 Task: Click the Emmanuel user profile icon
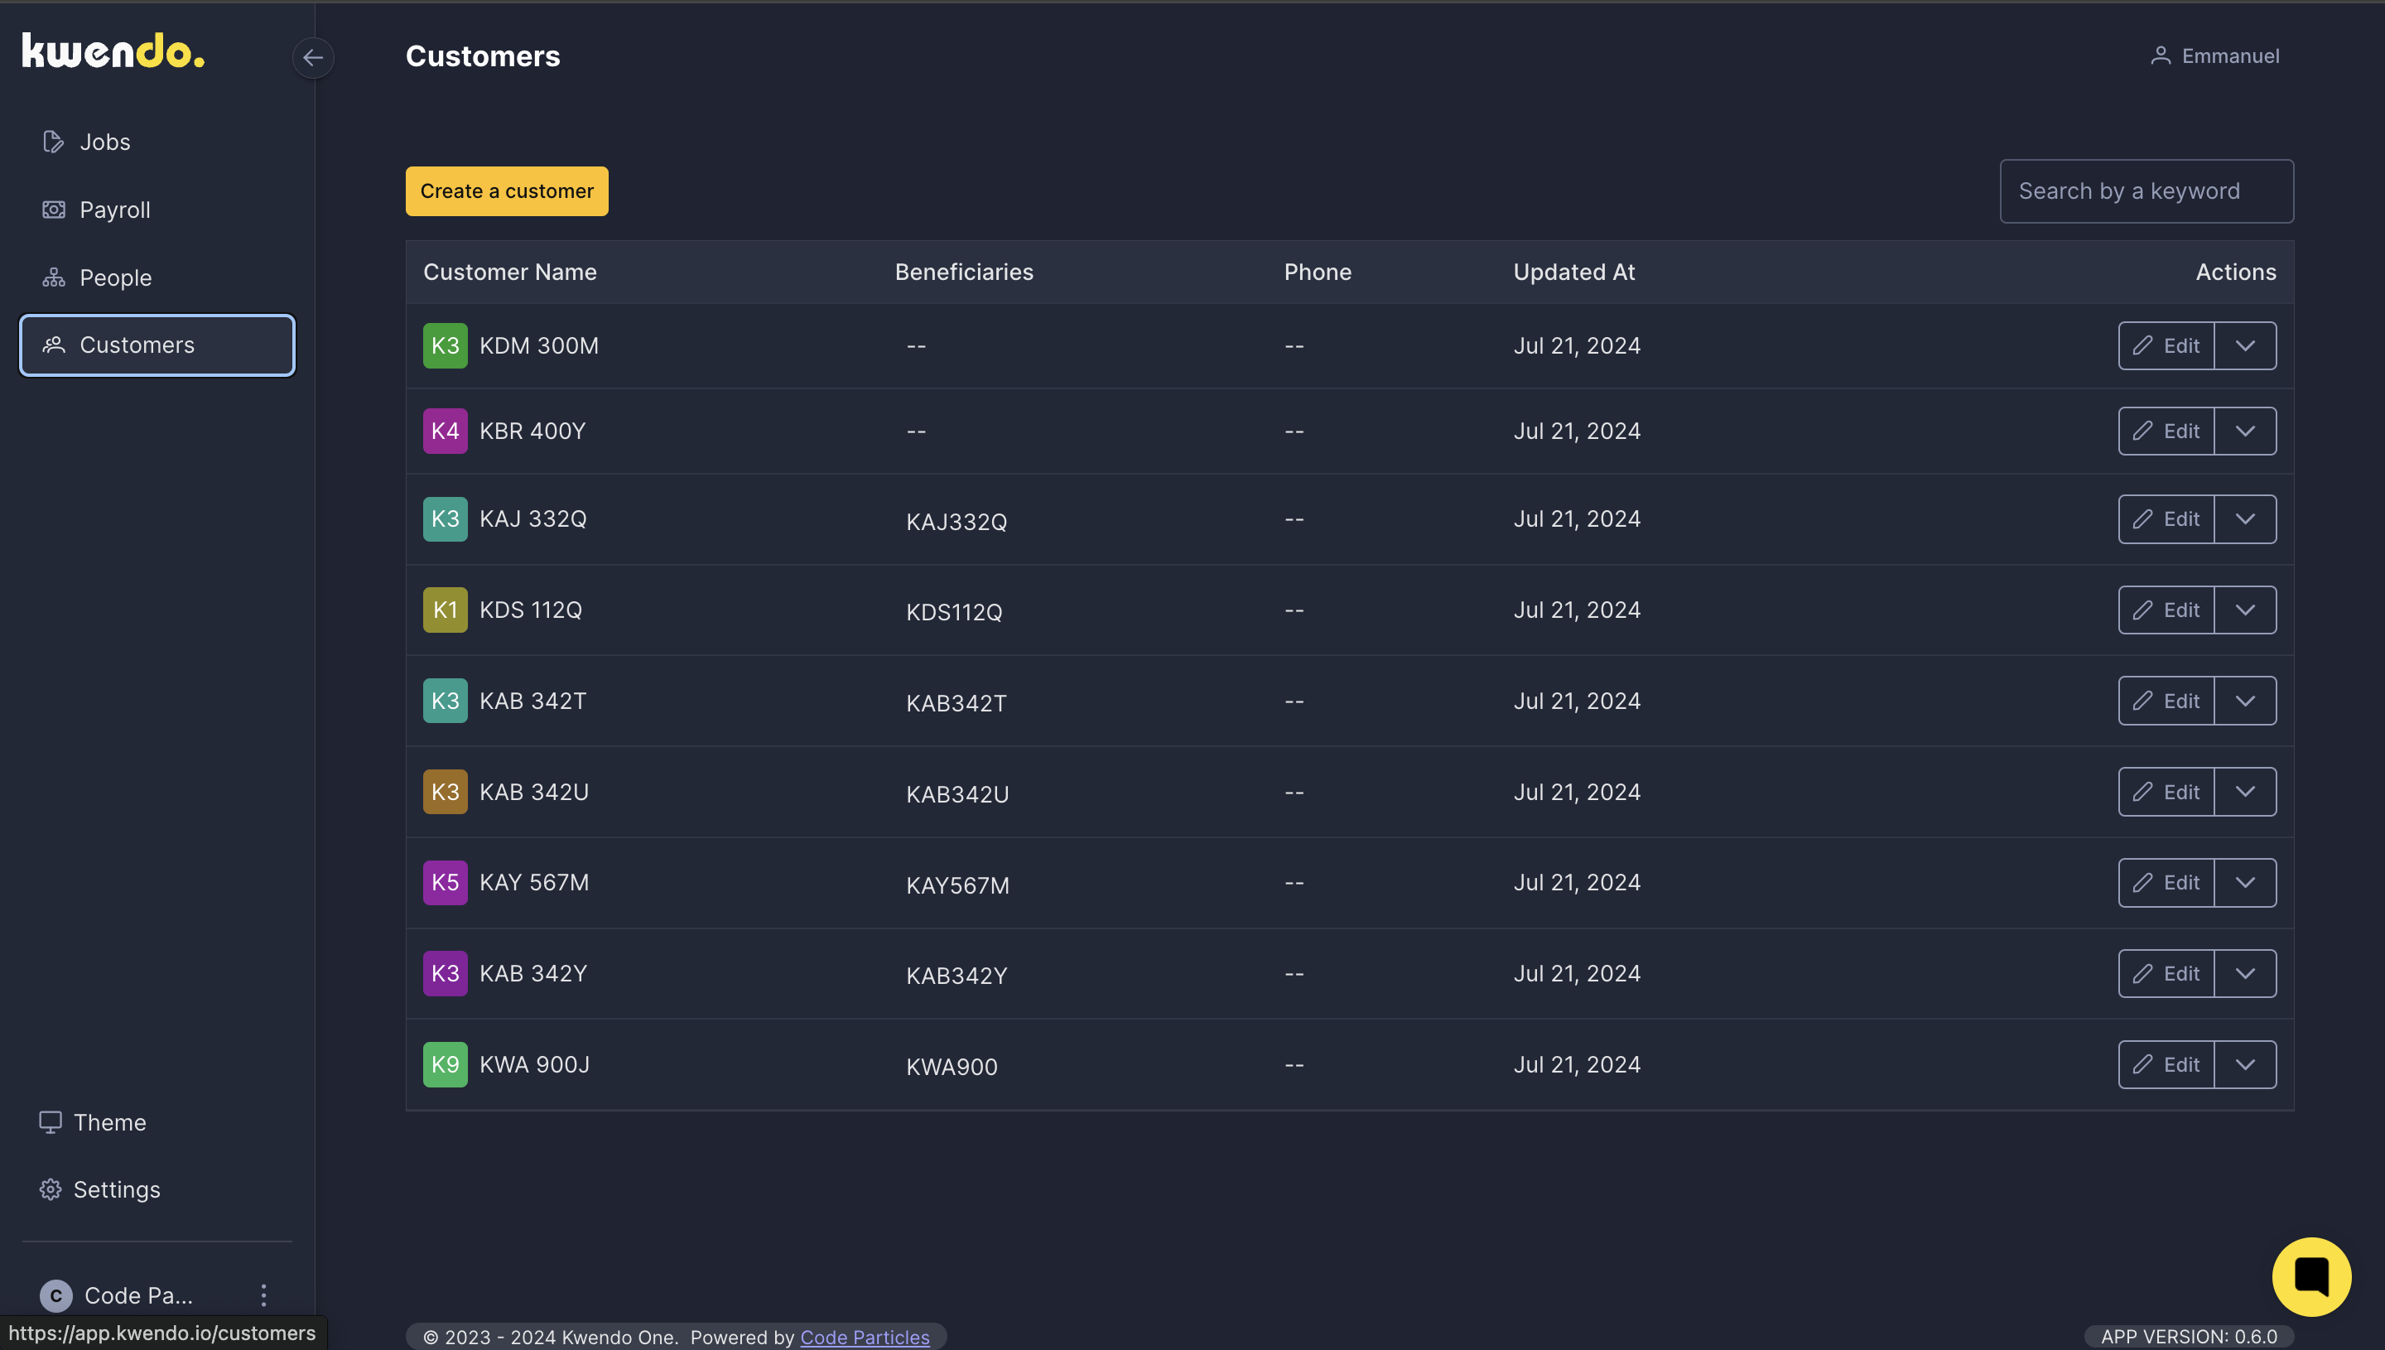2161,56
